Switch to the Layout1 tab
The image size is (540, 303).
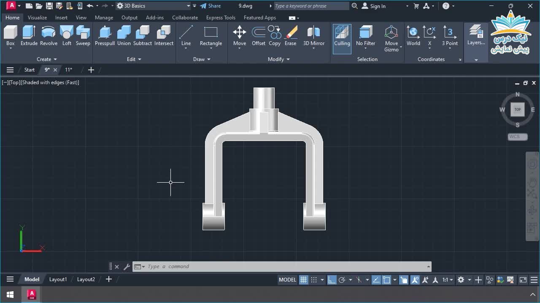pyautogui.click(x=58, y=279)
